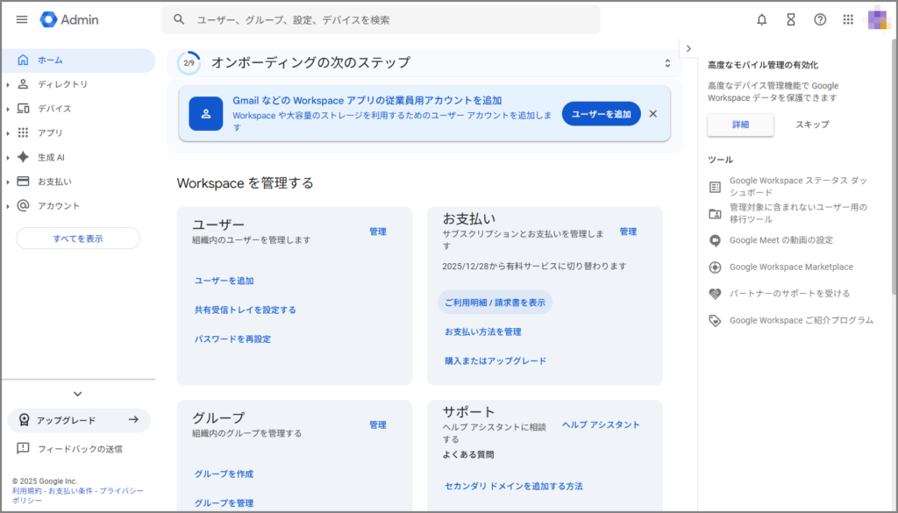
Task: Open お支払い in the left navigation
Action: click(54, 182)
